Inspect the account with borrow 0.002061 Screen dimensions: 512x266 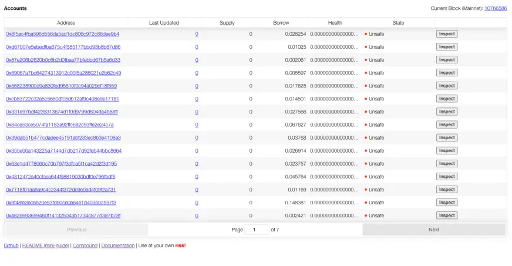coord(447,60)
